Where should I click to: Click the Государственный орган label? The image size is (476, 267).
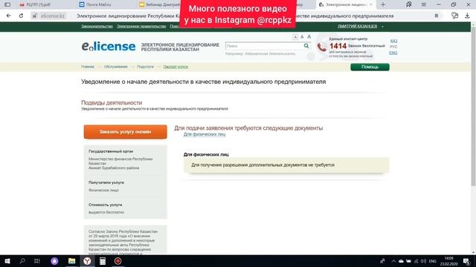(x=111, y=151)
